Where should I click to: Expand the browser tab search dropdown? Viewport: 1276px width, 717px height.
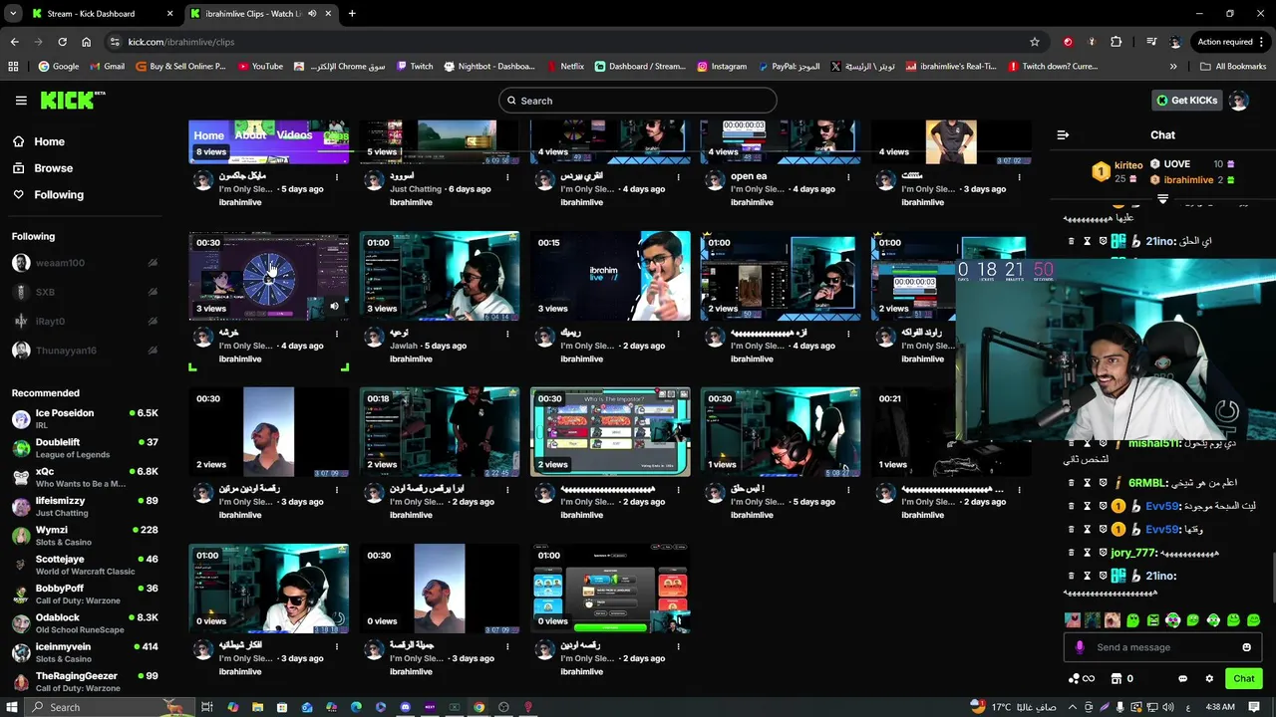12,14
